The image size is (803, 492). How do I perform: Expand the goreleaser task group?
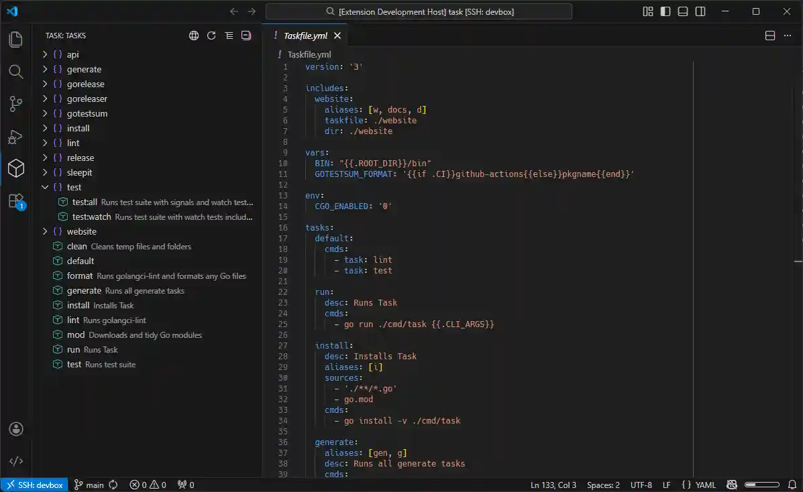45,99
